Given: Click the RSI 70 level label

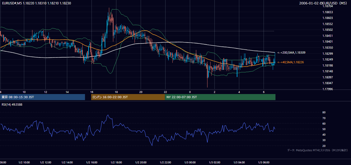Looking at the screenshot, I should tap(324, 118).
